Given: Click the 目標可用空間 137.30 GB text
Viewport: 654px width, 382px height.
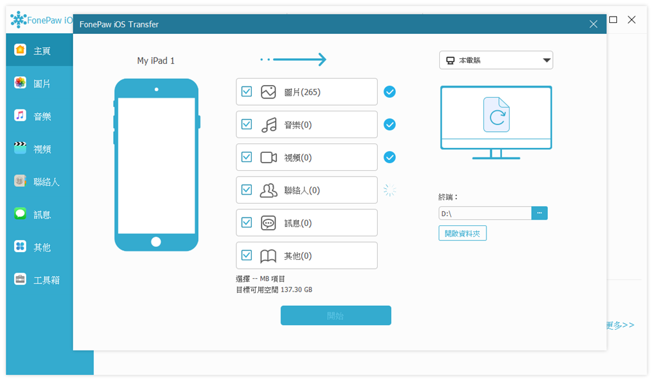Looking at the screenshot, I should [274, 289].
